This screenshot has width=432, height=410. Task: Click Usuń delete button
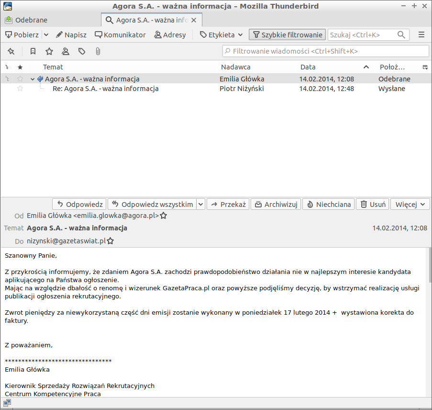pyautogui.click(x=373, y=205)
